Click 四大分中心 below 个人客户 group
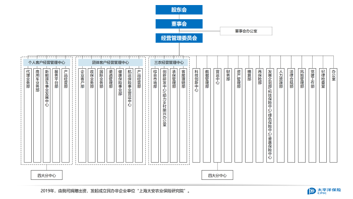Image resolution: width=353 pixels, height=199 pixels. (x=46, y=175)
